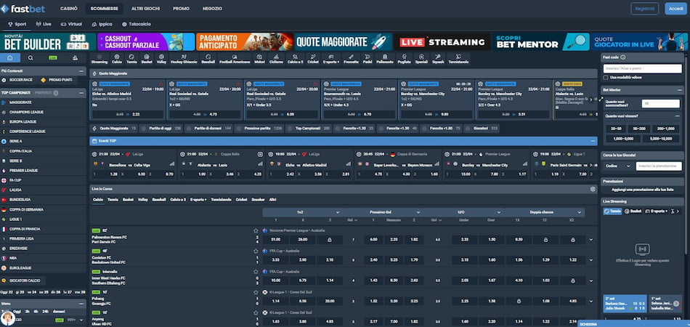Favorite the Palmerston Rovers FC match star
Screen dimensions: 690x327
tap(256, 230)
